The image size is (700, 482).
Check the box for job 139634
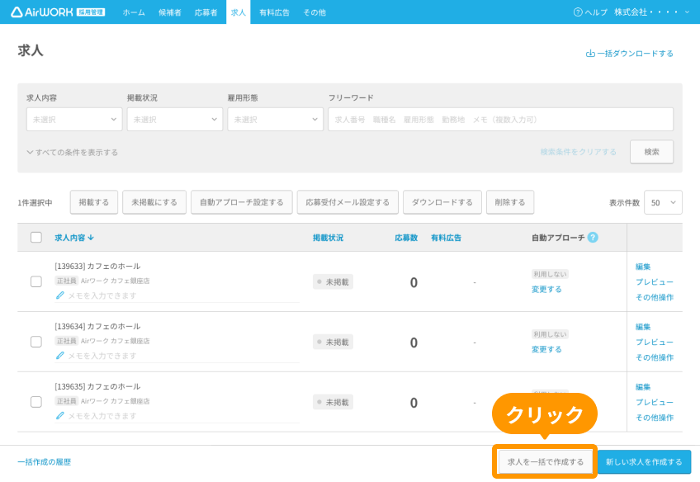[x=36, y=342]
